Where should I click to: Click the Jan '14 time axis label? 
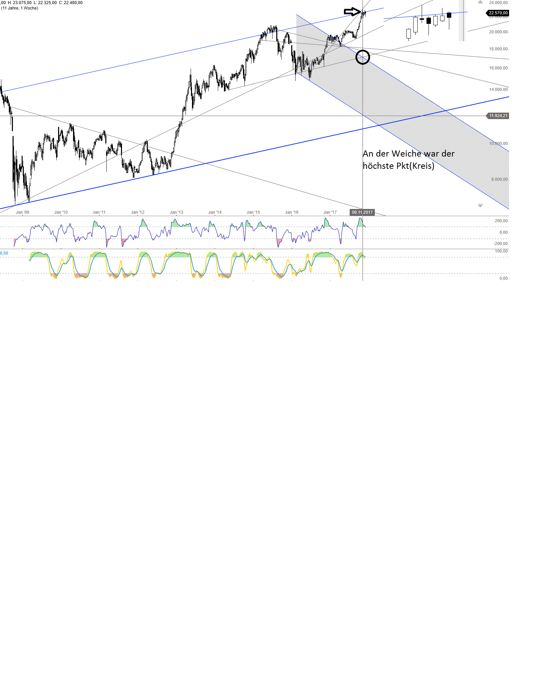click(215, 212)
